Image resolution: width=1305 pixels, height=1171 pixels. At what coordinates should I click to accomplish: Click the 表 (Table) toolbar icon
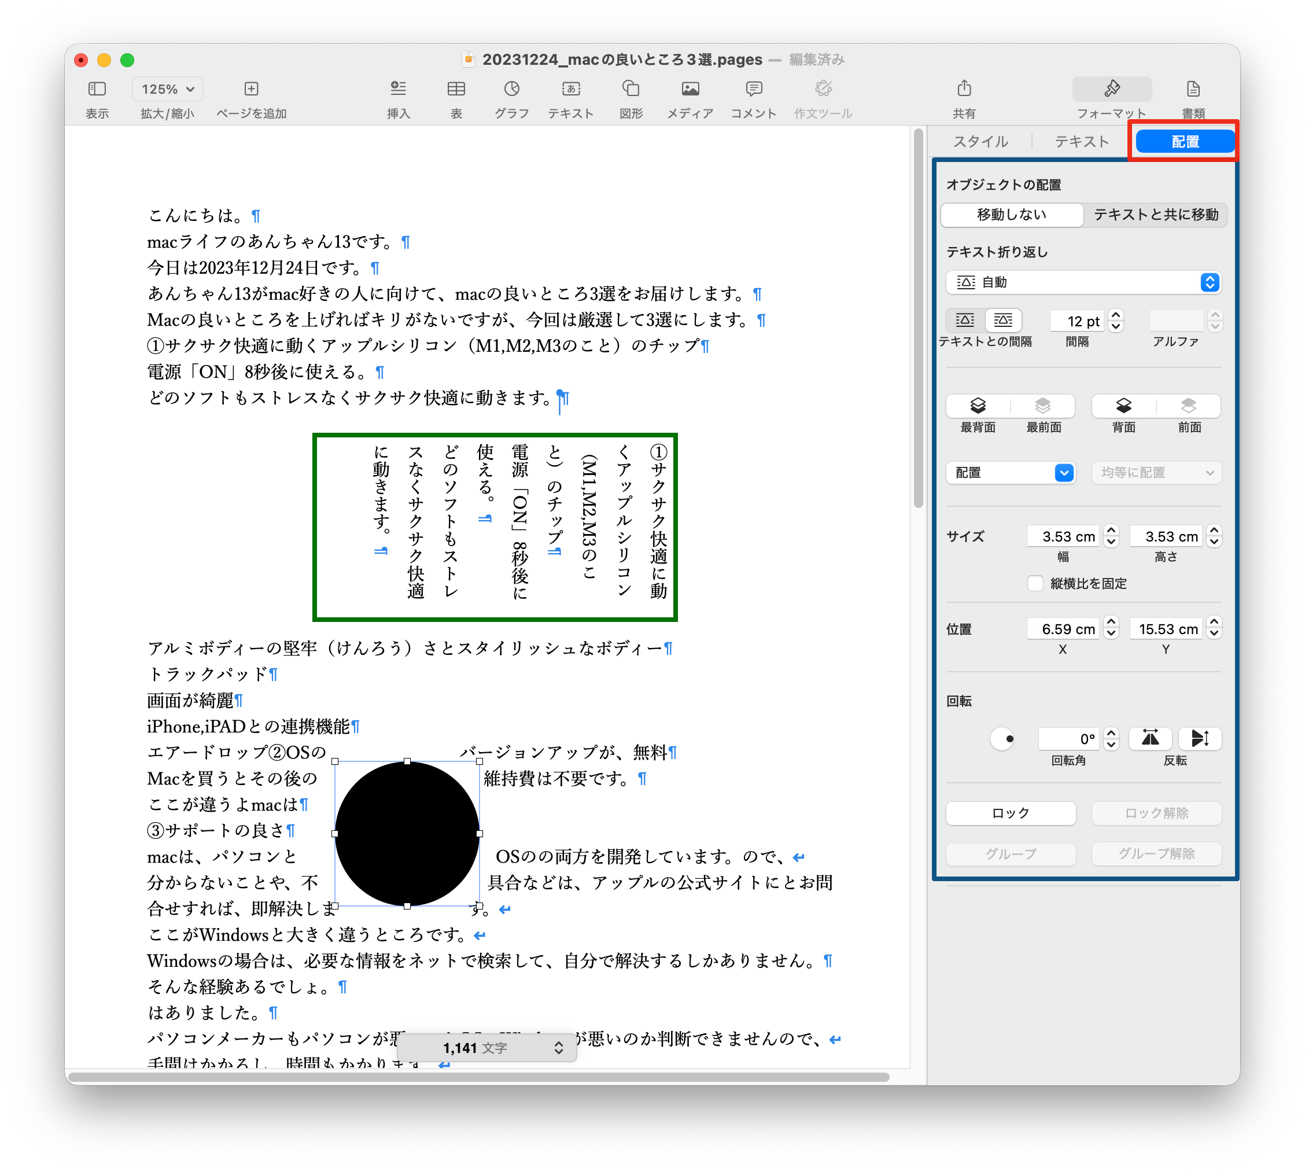tap(456, 89)
